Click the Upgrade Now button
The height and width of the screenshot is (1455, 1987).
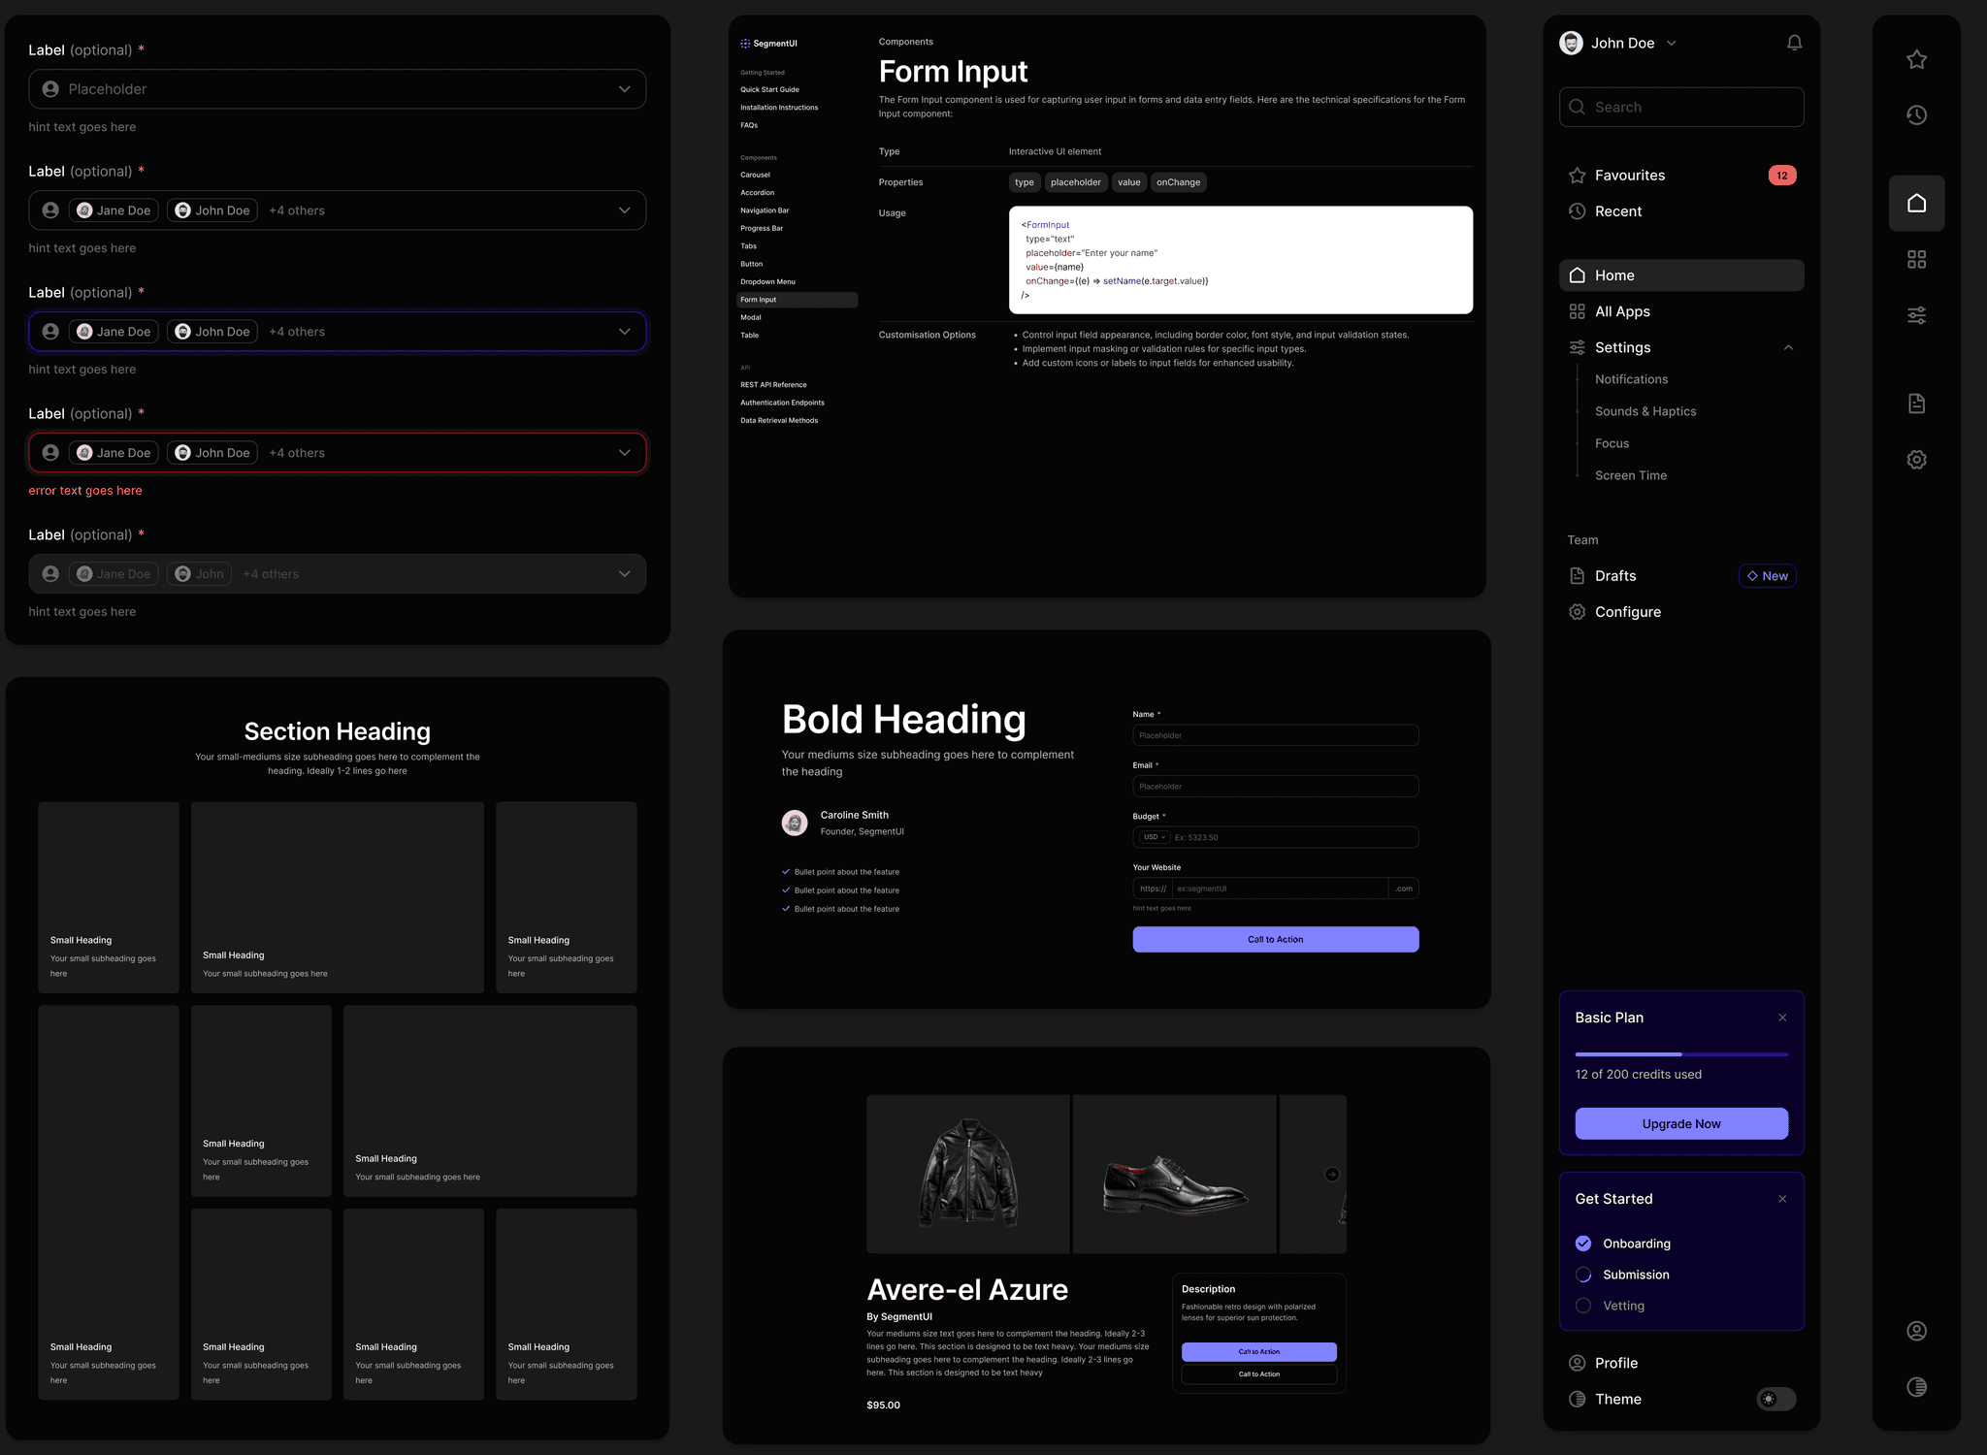click(x=1681, y=1123)
